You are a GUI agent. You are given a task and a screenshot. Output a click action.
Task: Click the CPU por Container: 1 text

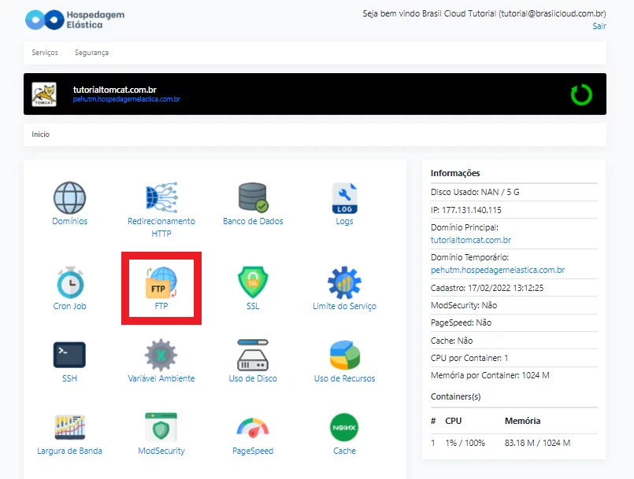pyautogui.click(x=469, y=358)
